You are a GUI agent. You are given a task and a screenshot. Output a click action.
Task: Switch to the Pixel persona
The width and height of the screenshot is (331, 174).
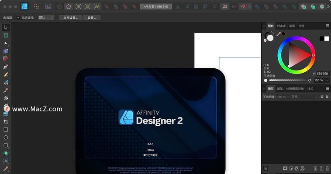pos(36,7)
